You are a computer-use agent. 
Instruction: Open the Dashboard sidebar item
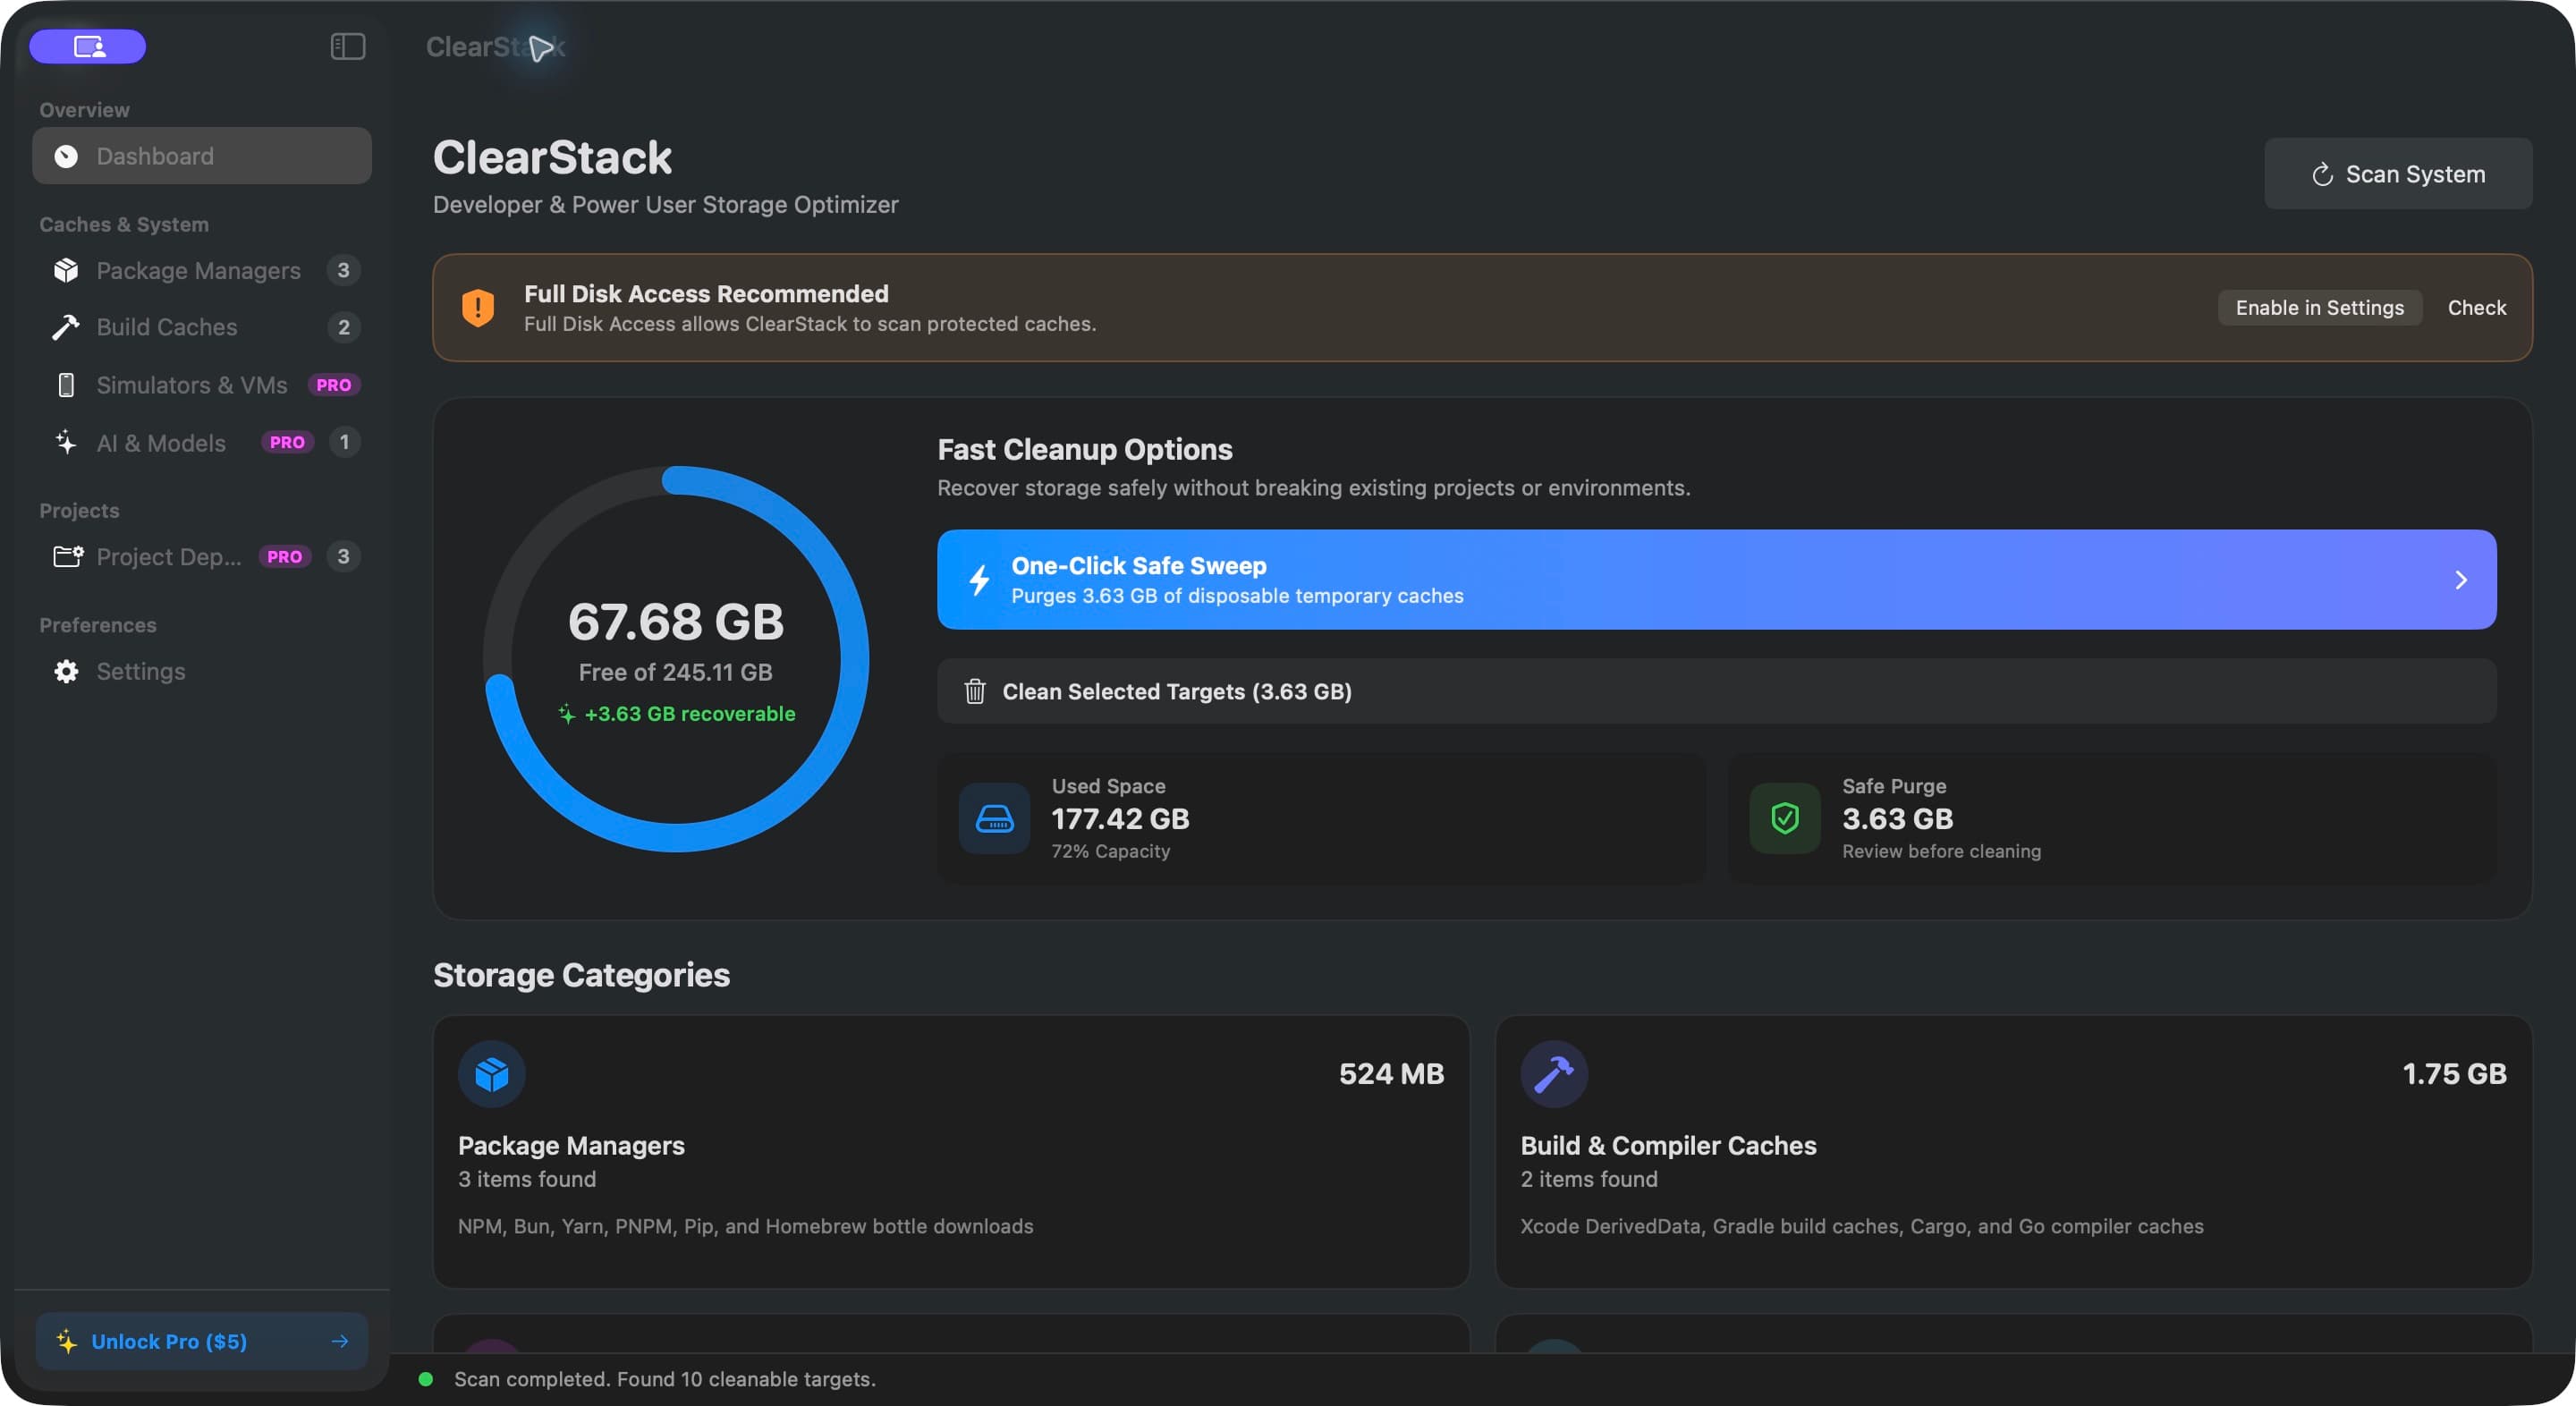202,156
